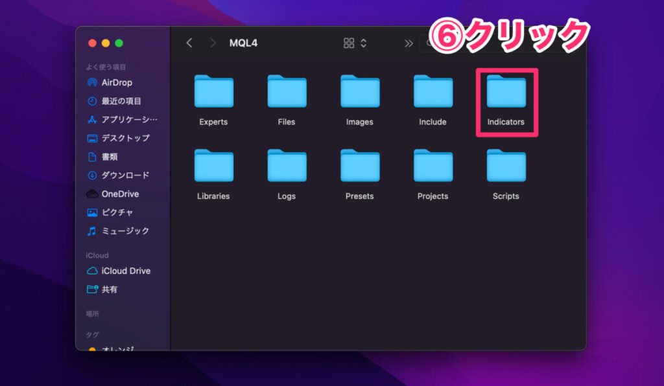
Task: Switch view using the grid icon
Action: click(x=349, y=43)
